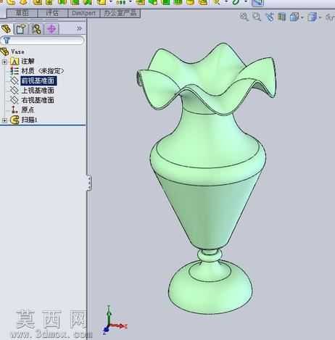Image resolution: width=335 pixels, height=340 pixels.
Task: Switch to the 评估 evaluate tab
Action: (53, 13)
